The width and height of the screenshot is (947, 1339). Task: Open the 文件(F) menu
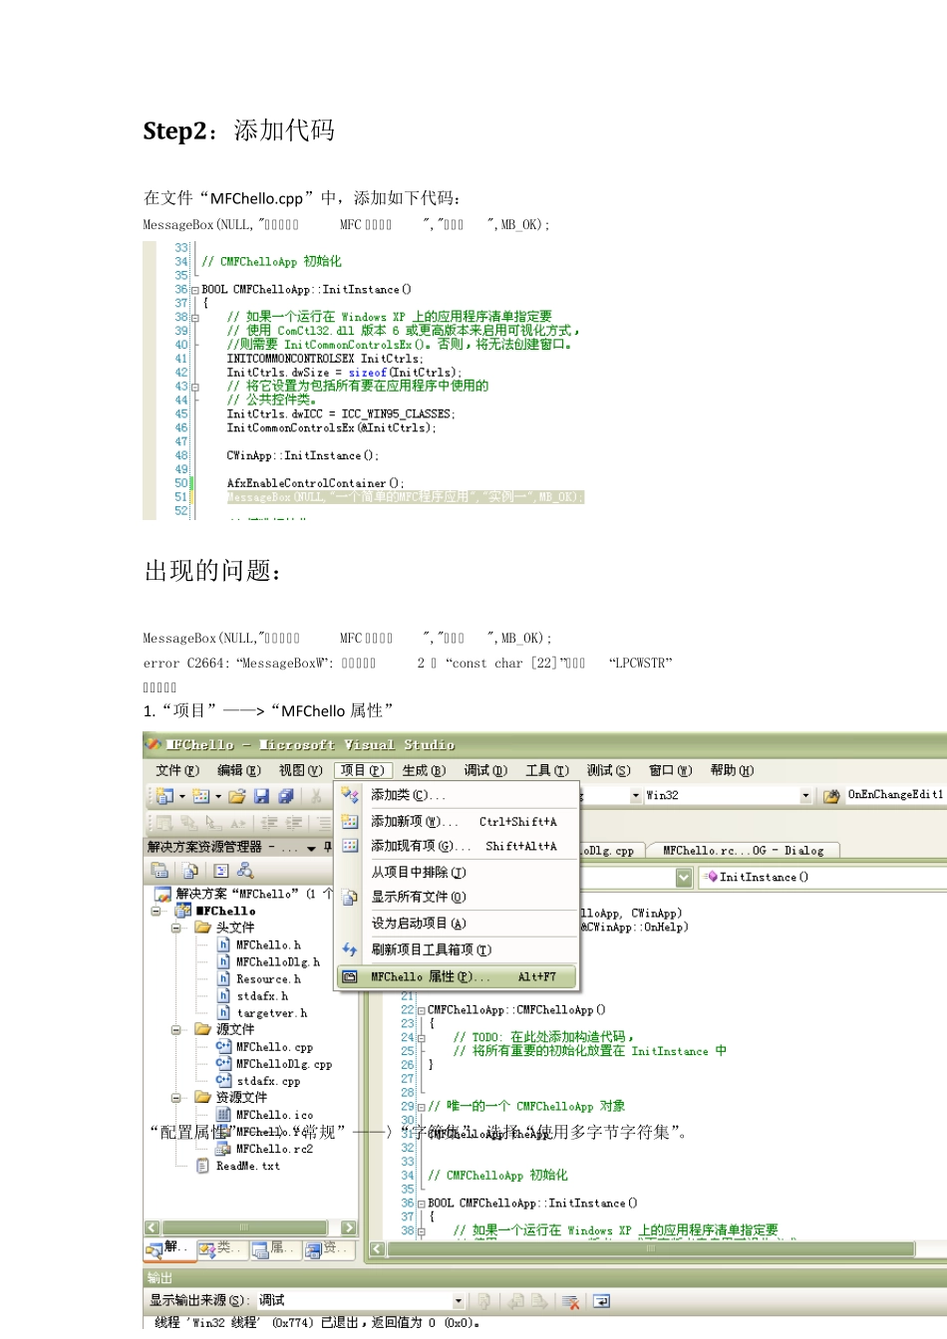[x=177, y=770]
